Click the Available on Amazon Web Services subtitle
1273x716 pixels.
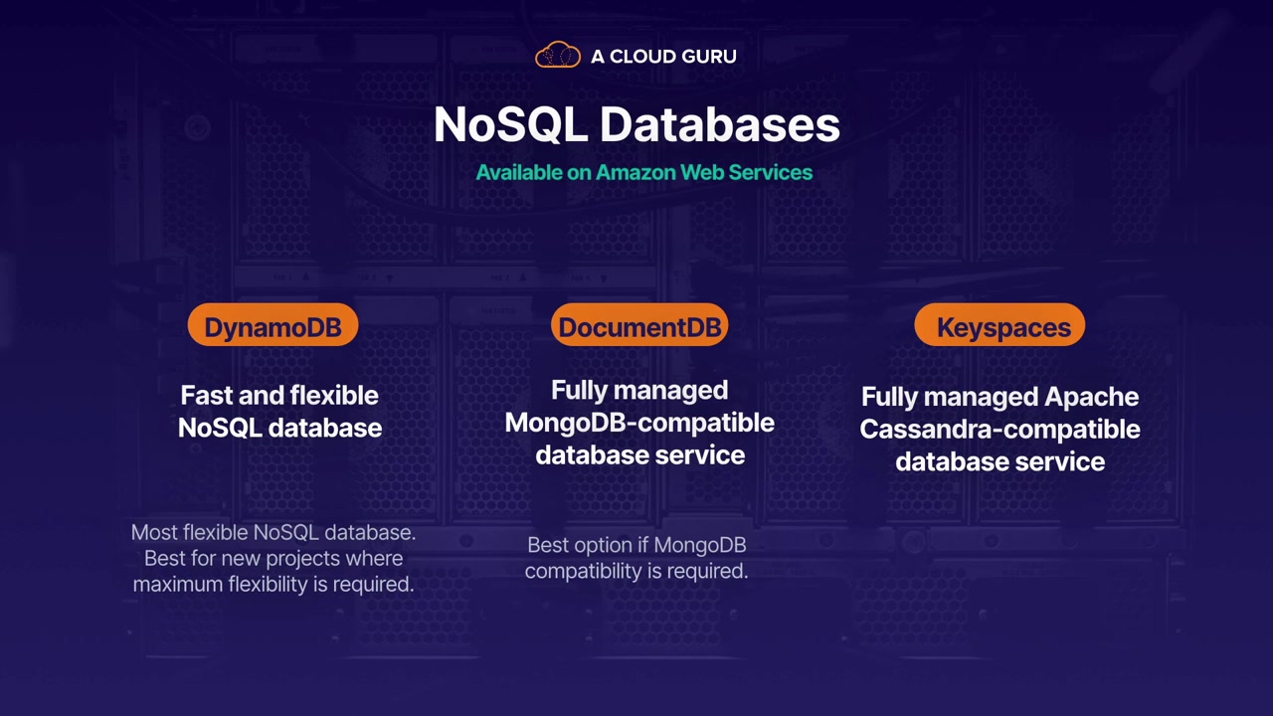[644, 172]
